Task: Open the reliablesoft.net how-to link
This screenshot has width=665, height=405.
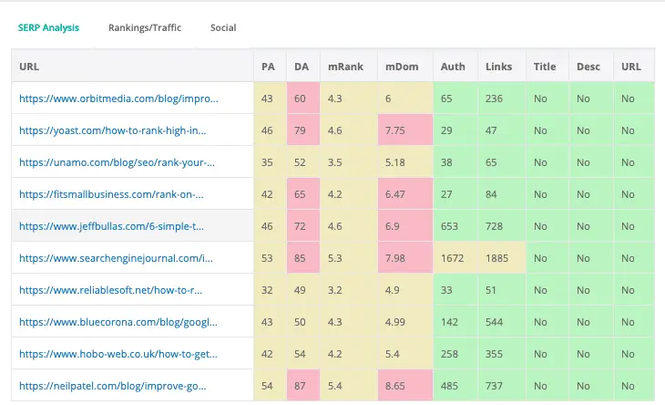Action: 111,290
